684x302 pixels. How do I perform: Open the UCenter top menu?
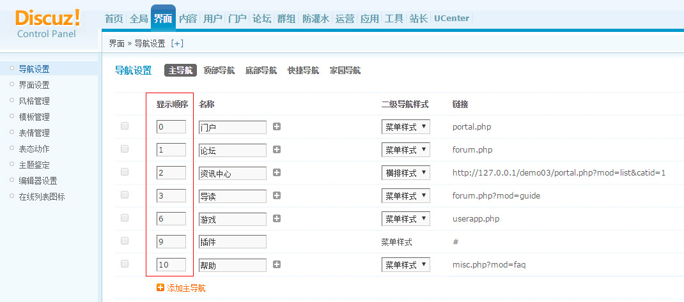[x=452, y=19]
